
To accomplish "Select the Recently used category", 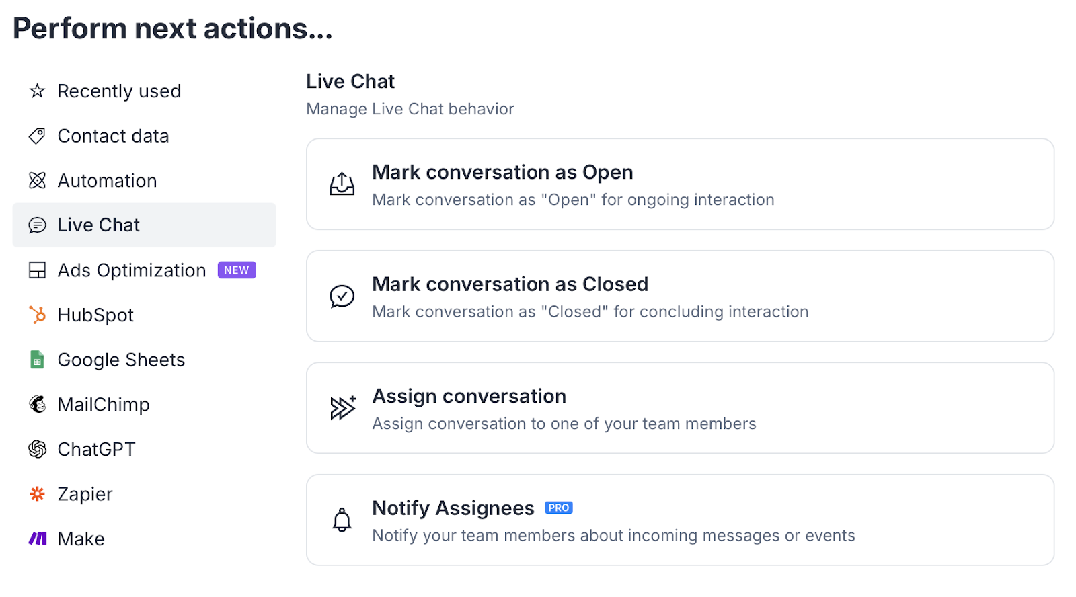I will pyautogui.click(x=119, y=91).
